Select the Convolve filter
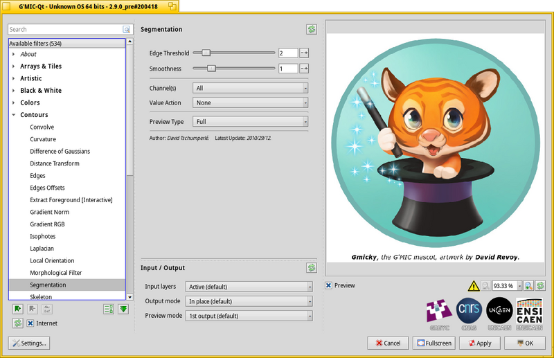The height and width of the screenshot is (358, 554). (42, 127)
